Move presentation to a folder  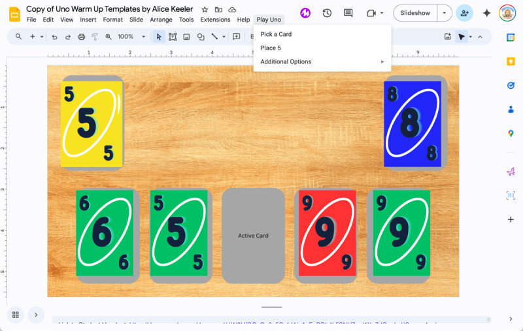(218, 10)
